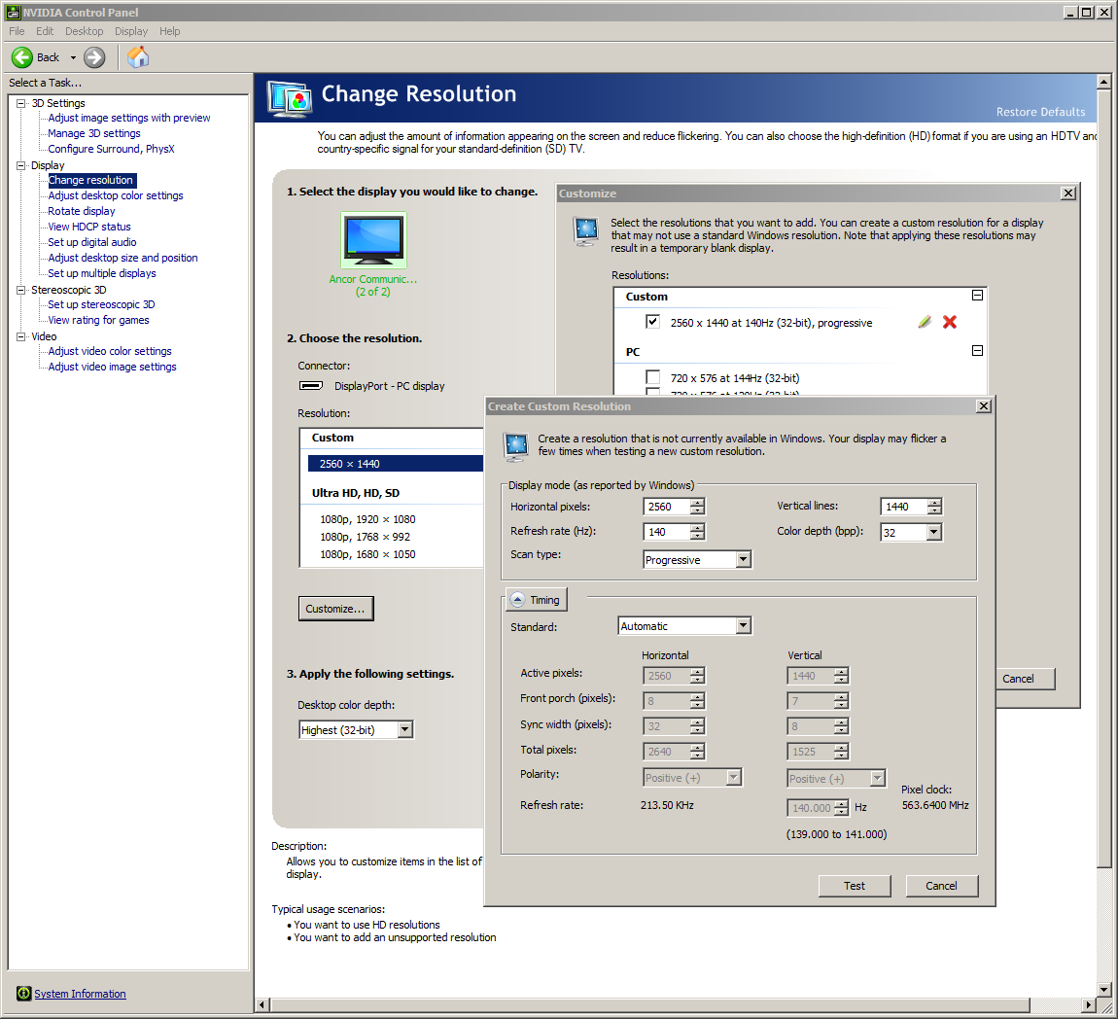The height and width of the screenshot is (1019, 1118).
Task: Toggle the Timing section button
Action: click(537, 599)
